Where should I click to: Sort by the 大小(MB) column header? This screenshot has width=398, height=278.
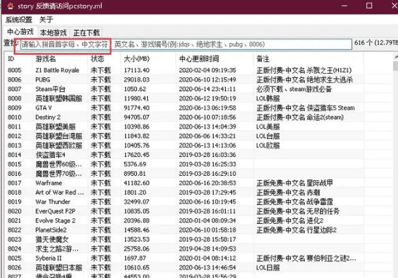[148, 59]
